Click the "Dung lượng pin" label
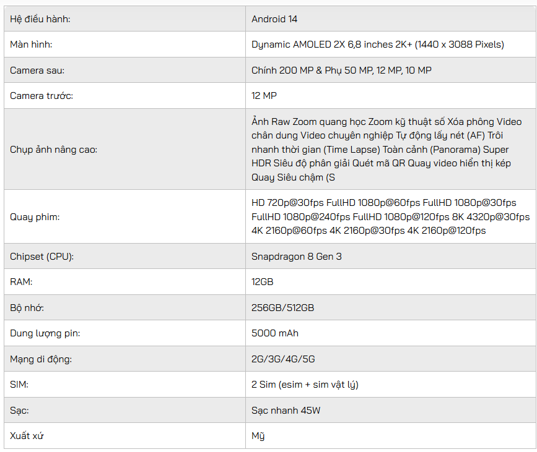The image size is (537, 452). [45, 333]
